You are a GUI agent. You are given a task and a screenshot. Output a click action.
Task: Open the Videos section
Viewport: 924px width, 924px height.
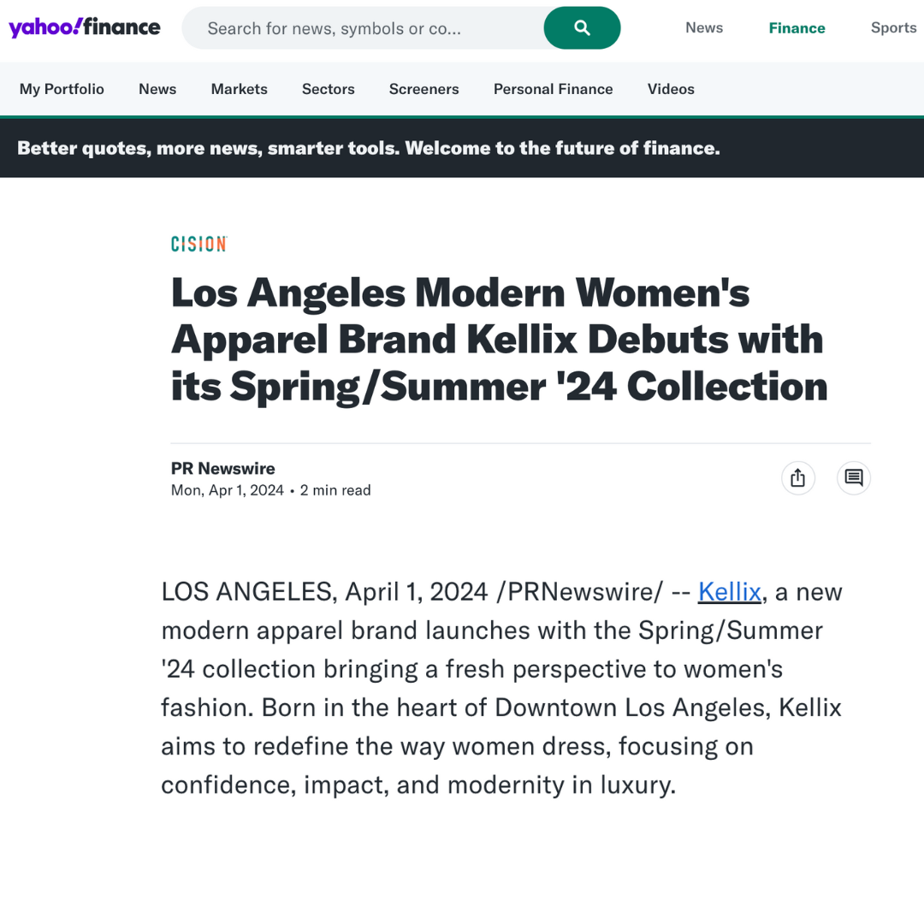(671, 89)
